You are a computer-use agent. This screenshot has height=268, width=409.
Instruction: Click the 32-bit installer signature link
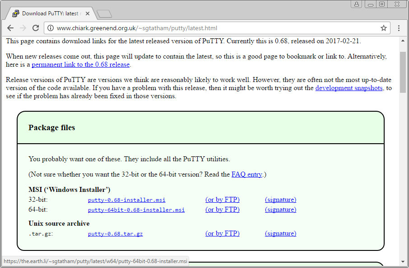pos(280,200)
